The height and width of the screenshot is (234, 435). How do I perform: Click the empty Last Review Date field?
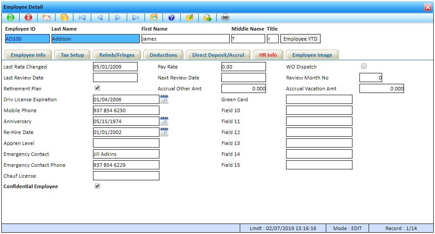(115, 78)
